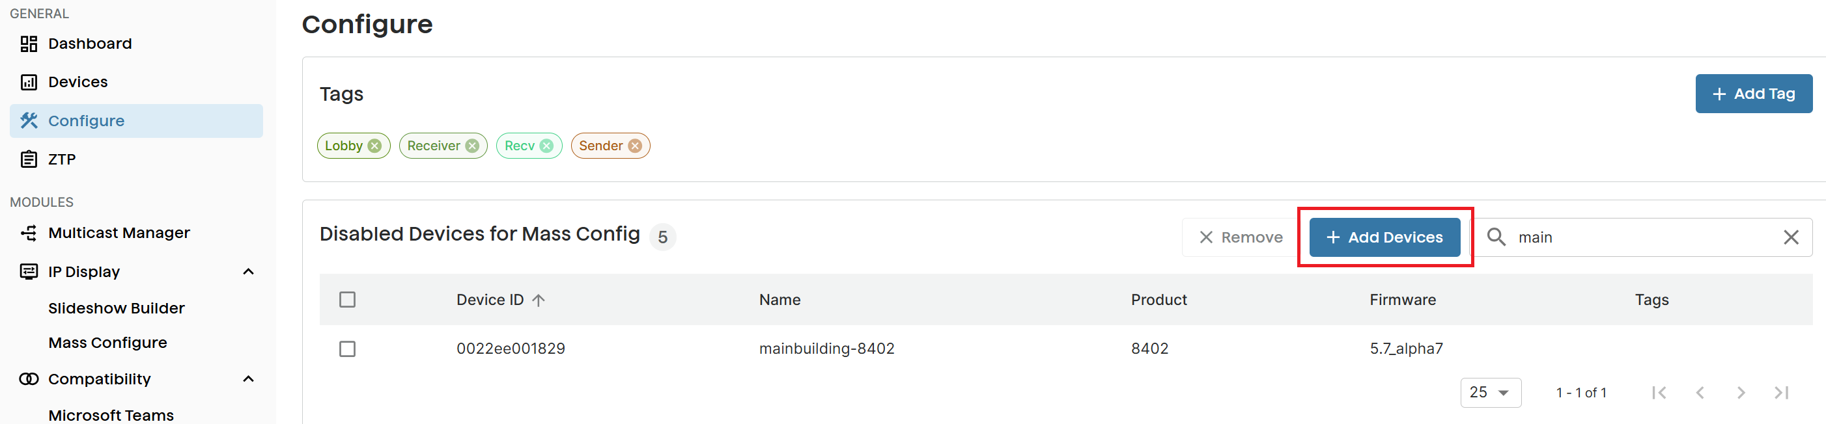Open the rows-per-page dropdown showing 25
Viewport: 1826px width, 424px height.
(1491, 392)
